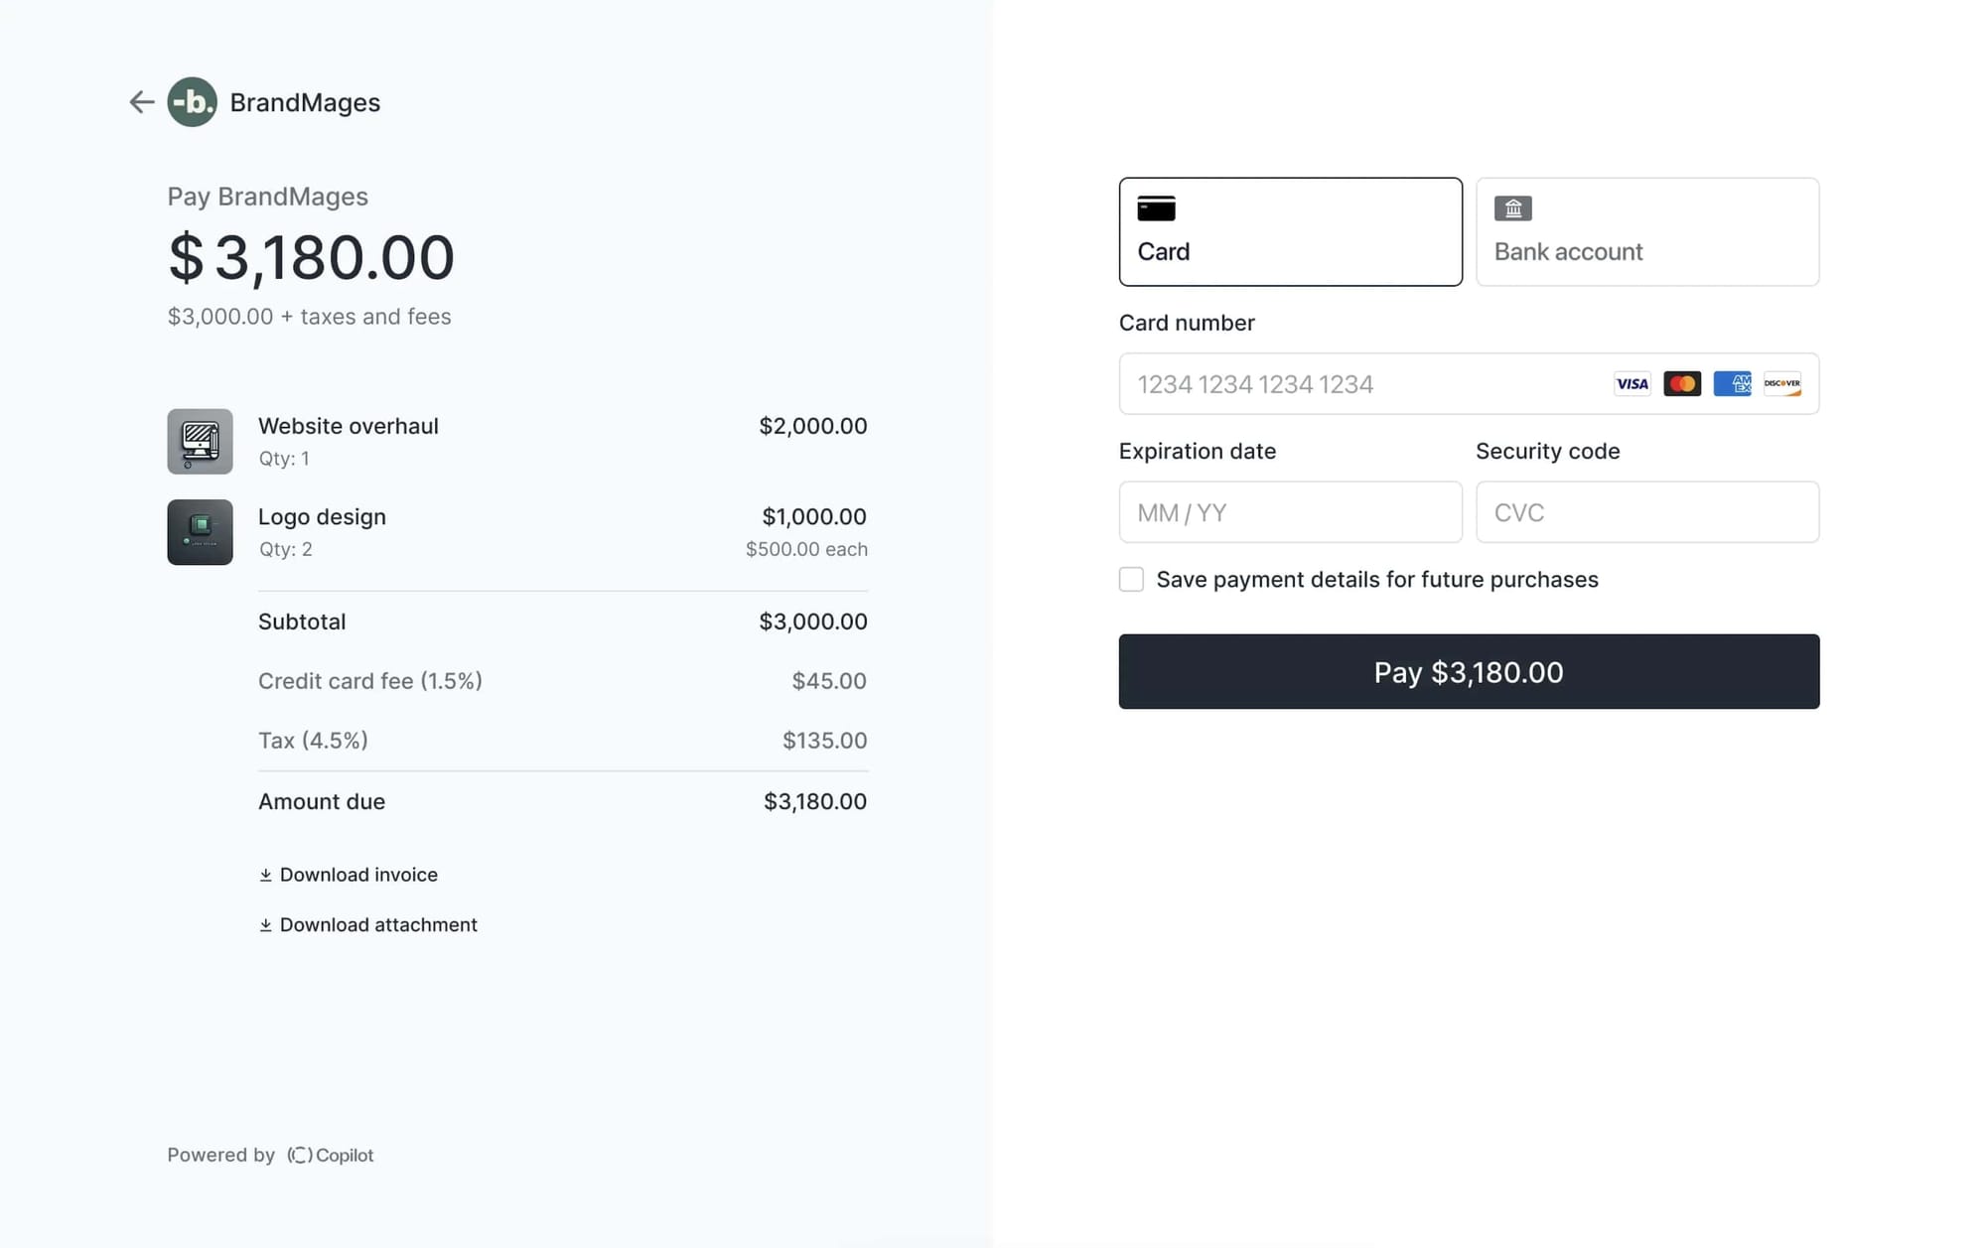
Task: Click the Logo design product thumbnail
Action: 200,532
